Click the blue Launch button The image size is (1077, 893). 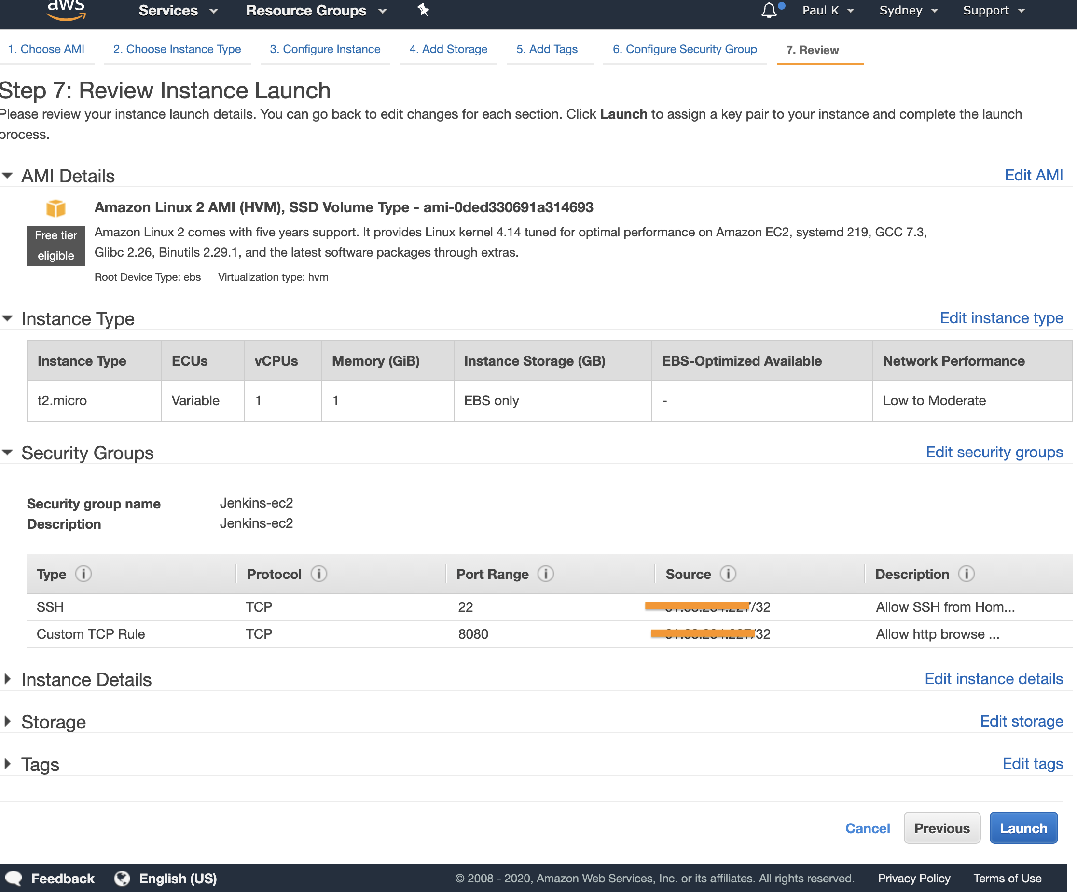[x=1023, y=828]
